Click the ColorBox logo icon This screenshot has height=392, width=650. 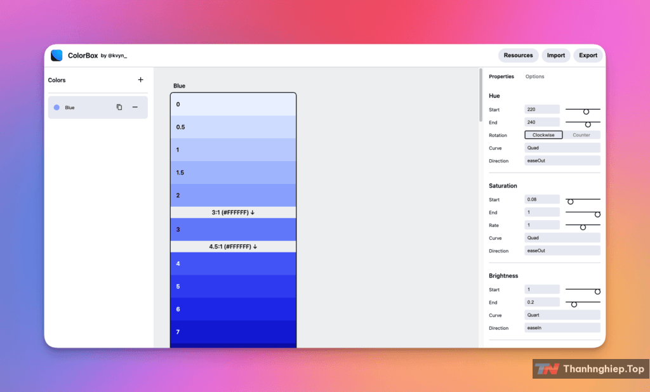(x=56, y=56)
